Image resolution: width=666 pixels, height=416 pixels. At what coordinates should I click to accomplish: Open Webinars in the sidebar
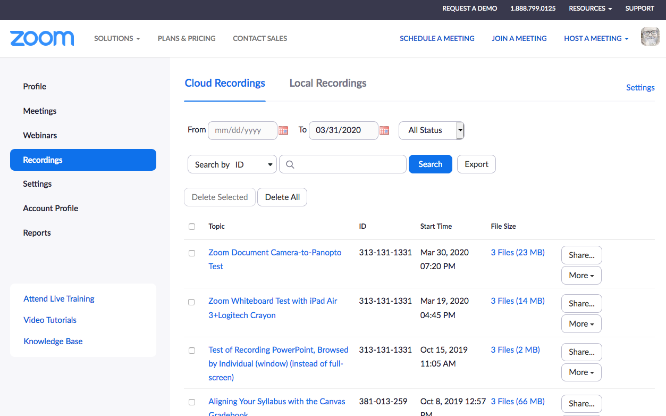40,136
